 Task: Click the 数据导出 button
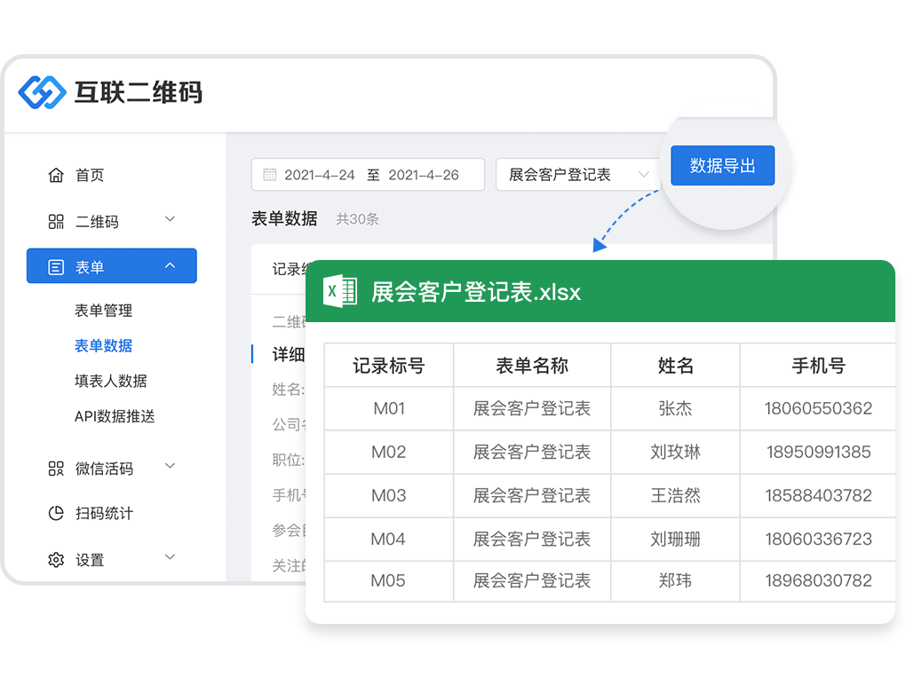(x=722, y=166)
